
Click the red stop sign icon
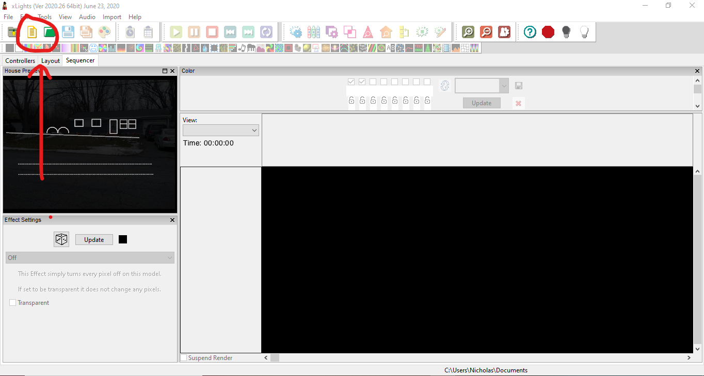(548, 32)
